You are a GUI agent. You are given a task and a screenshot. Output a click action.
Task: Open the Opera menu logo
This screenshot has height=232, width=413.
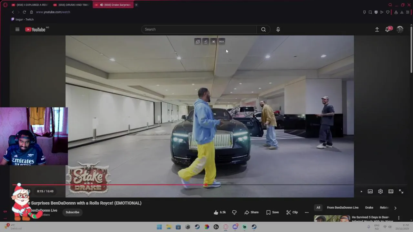tap(5, 5)
